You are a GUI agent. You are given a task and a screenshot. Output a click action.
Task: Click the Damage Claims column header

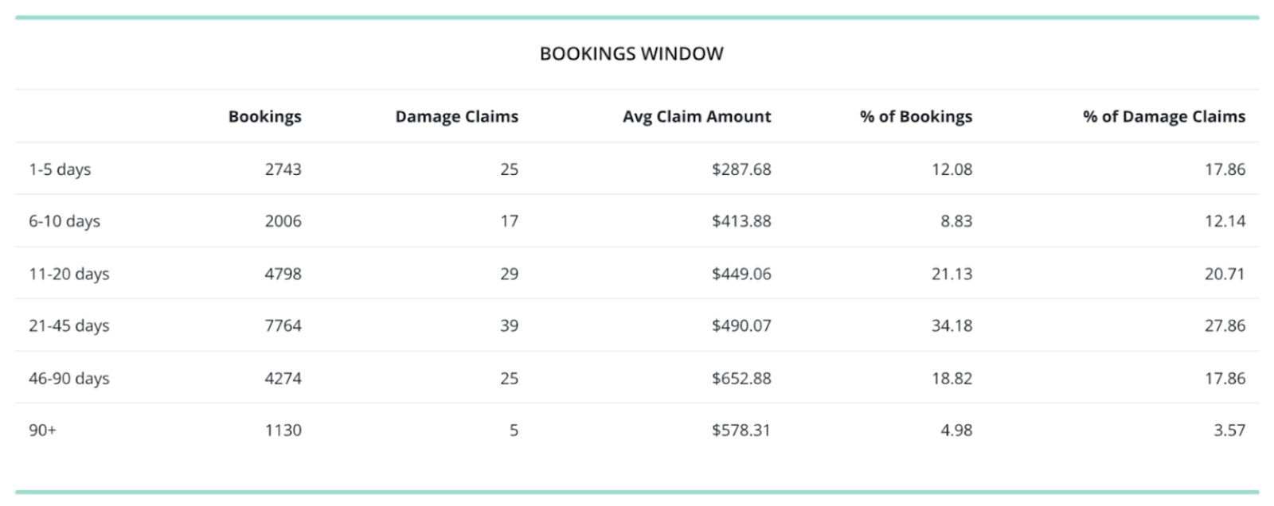tap(456, 117)
